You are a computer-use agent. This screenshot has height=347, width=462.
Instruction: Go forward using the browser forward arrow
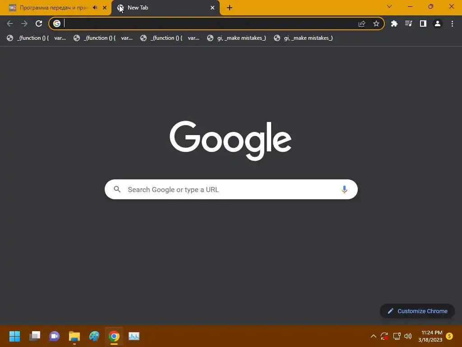(24, 23)
